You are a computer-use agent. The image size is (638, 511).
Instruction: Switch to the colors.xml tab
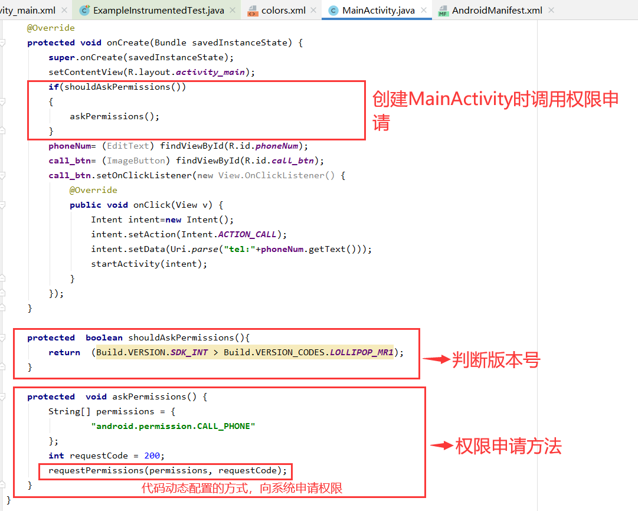click(x=283, y=11)
